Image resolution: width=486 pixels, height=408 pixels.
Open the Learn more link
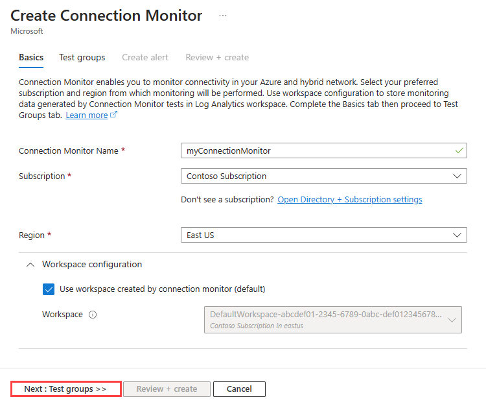tap(86, 115)
